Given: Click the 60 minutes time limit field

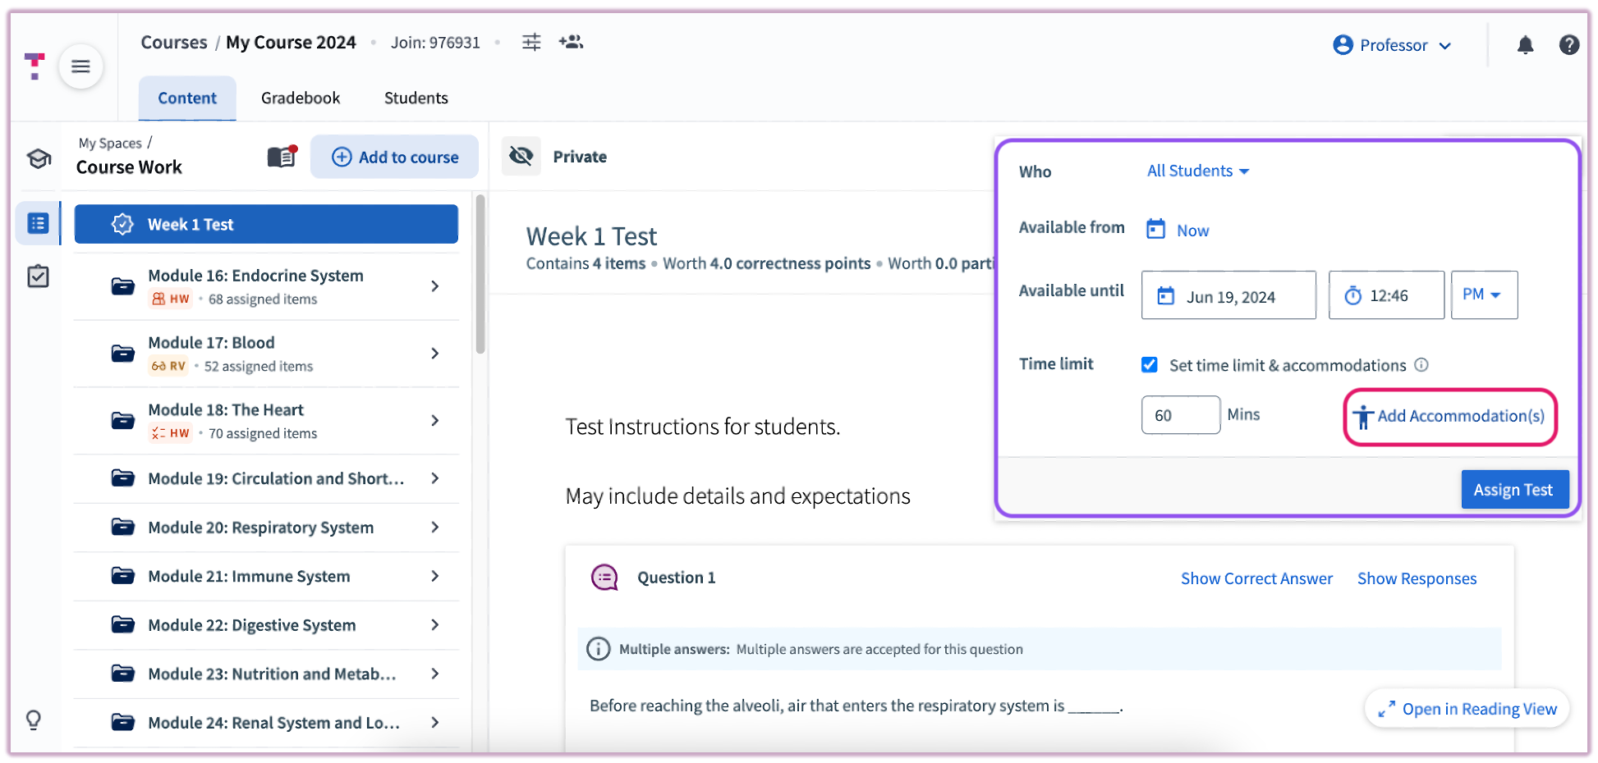Looking at the screenshot, I should [1180, 415].
